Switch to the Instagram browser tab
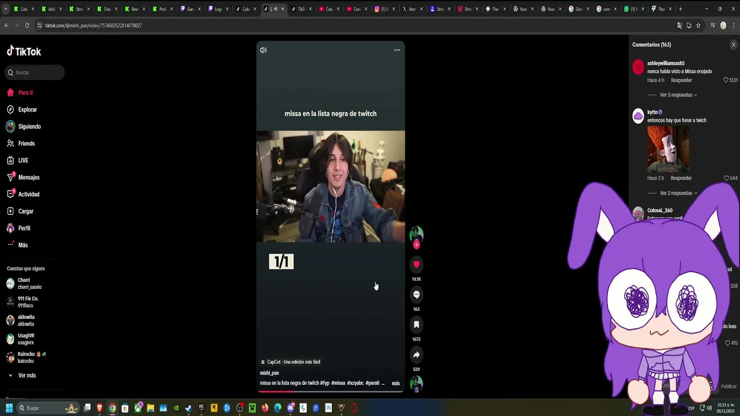740x416 pixels. [x=383, y=9]
